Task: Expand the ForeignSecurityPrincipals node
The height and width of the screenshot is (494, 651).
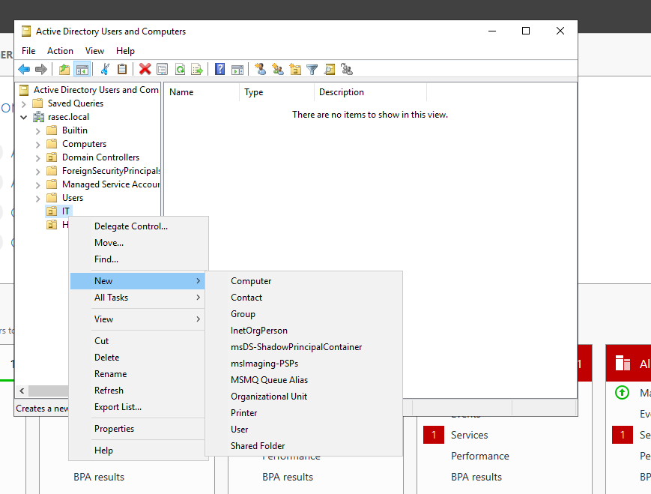Action: coord(37,171)
